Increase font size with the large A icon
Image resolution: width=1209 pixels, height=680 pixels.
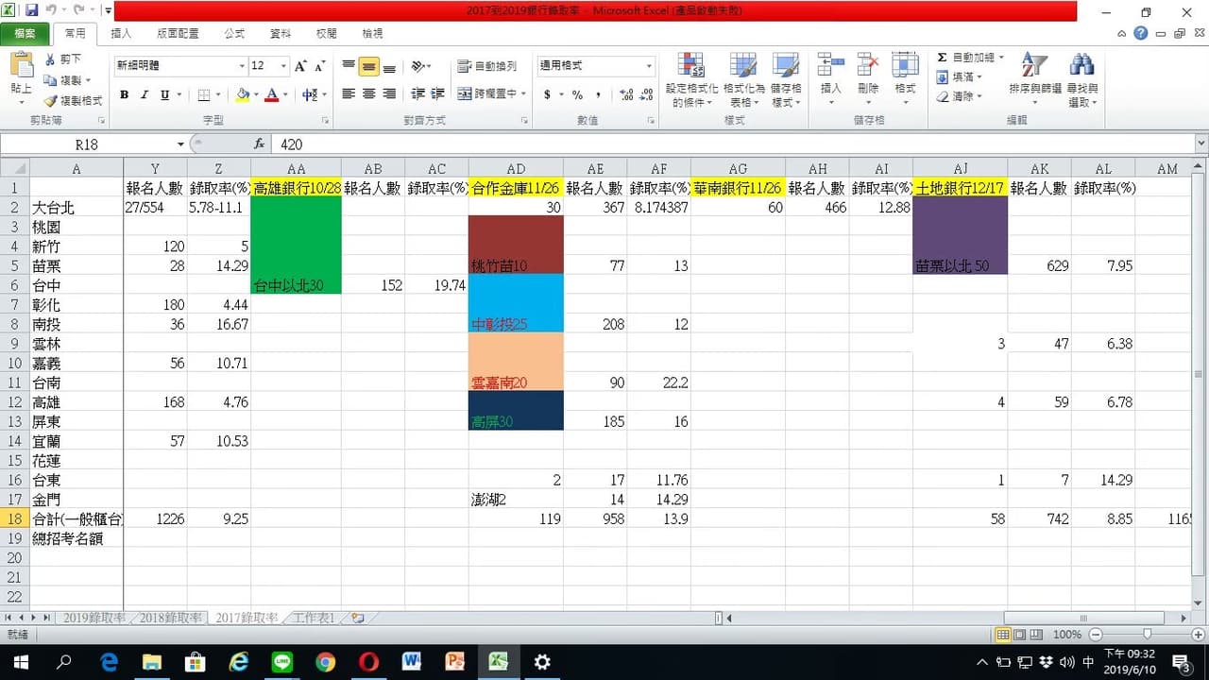[x=300, y=66]
